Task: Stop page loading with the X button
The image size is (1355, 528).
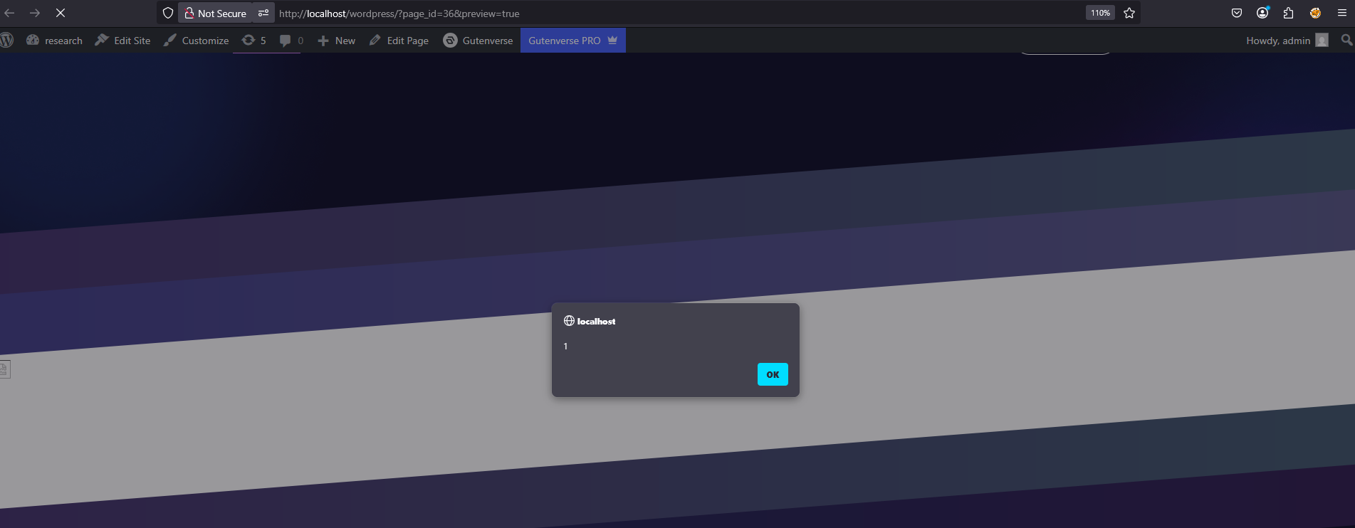Action: point(61,13)
